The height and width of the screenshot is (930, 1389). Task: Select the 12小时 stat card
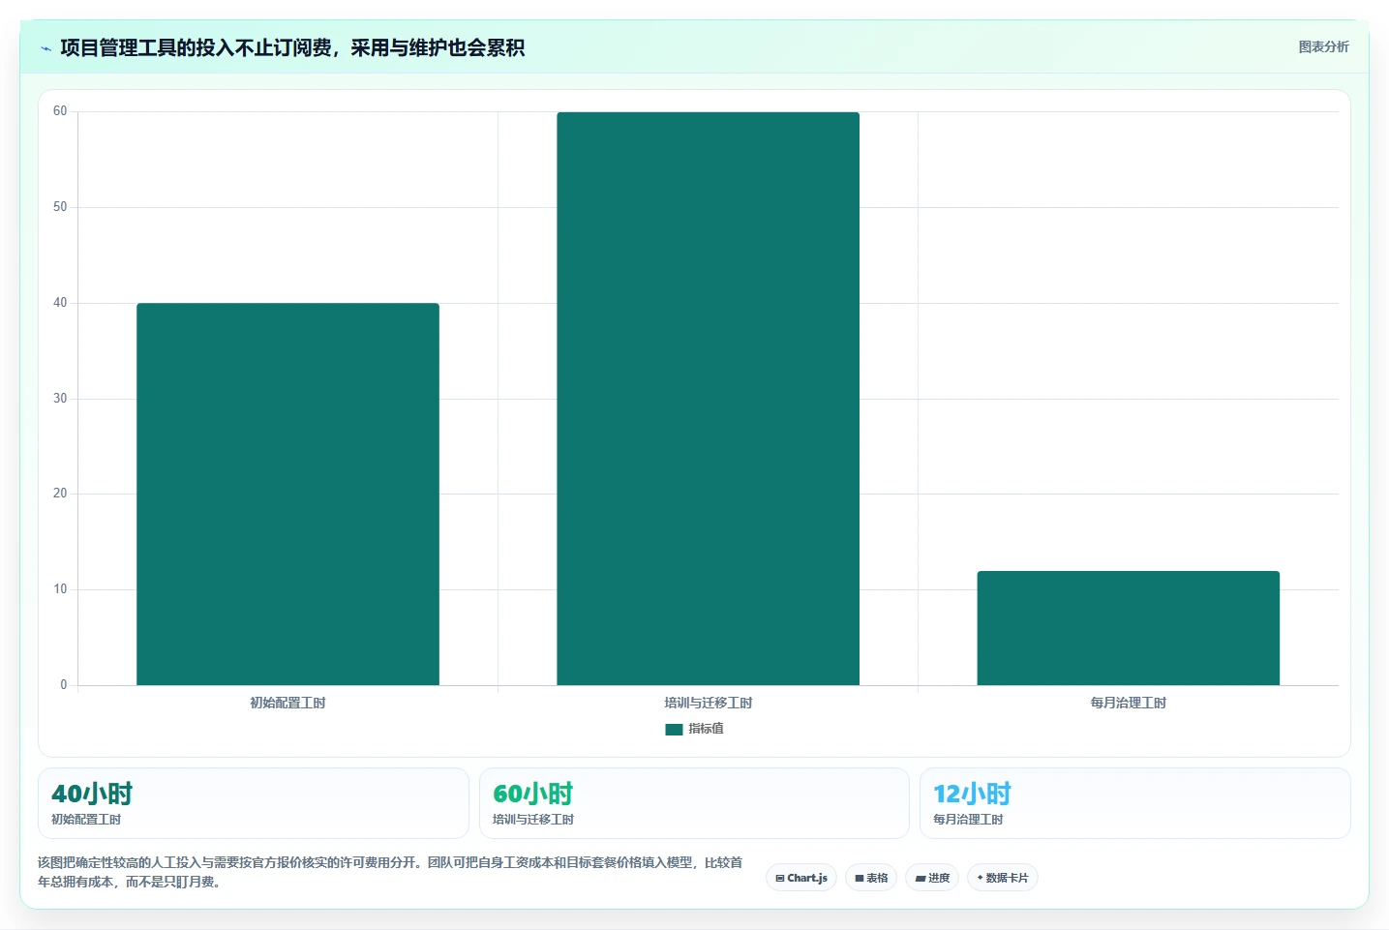(1134, 803)
